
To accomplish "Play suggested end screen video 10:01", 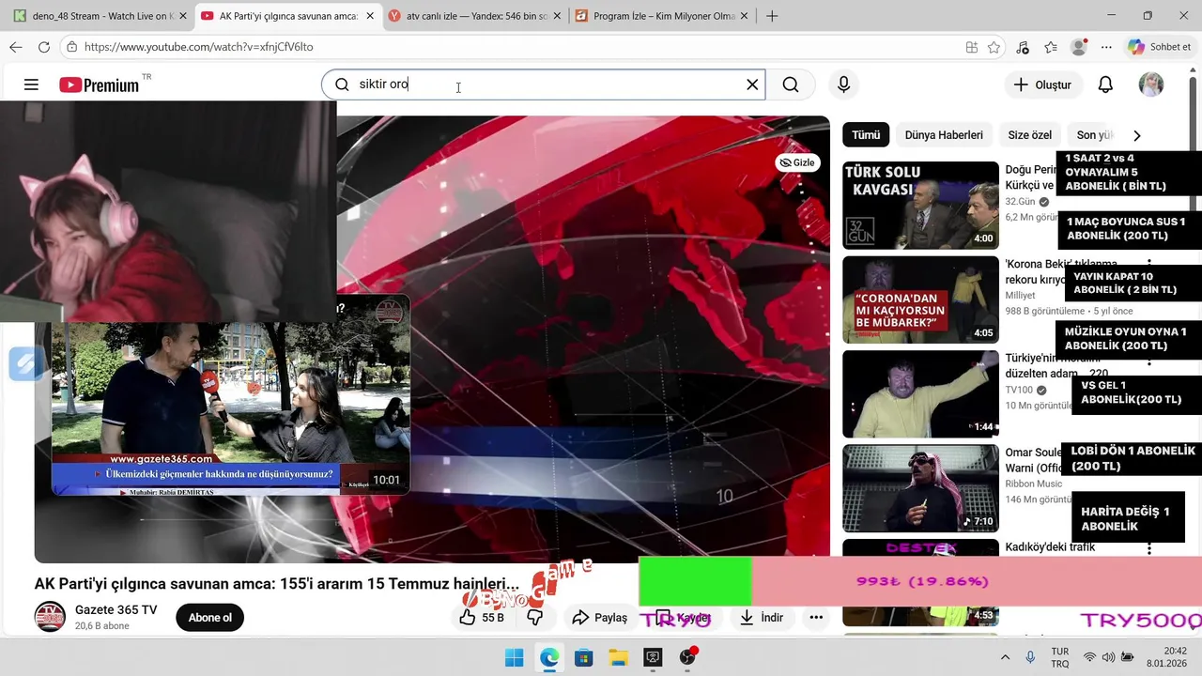I will (231, 394).
